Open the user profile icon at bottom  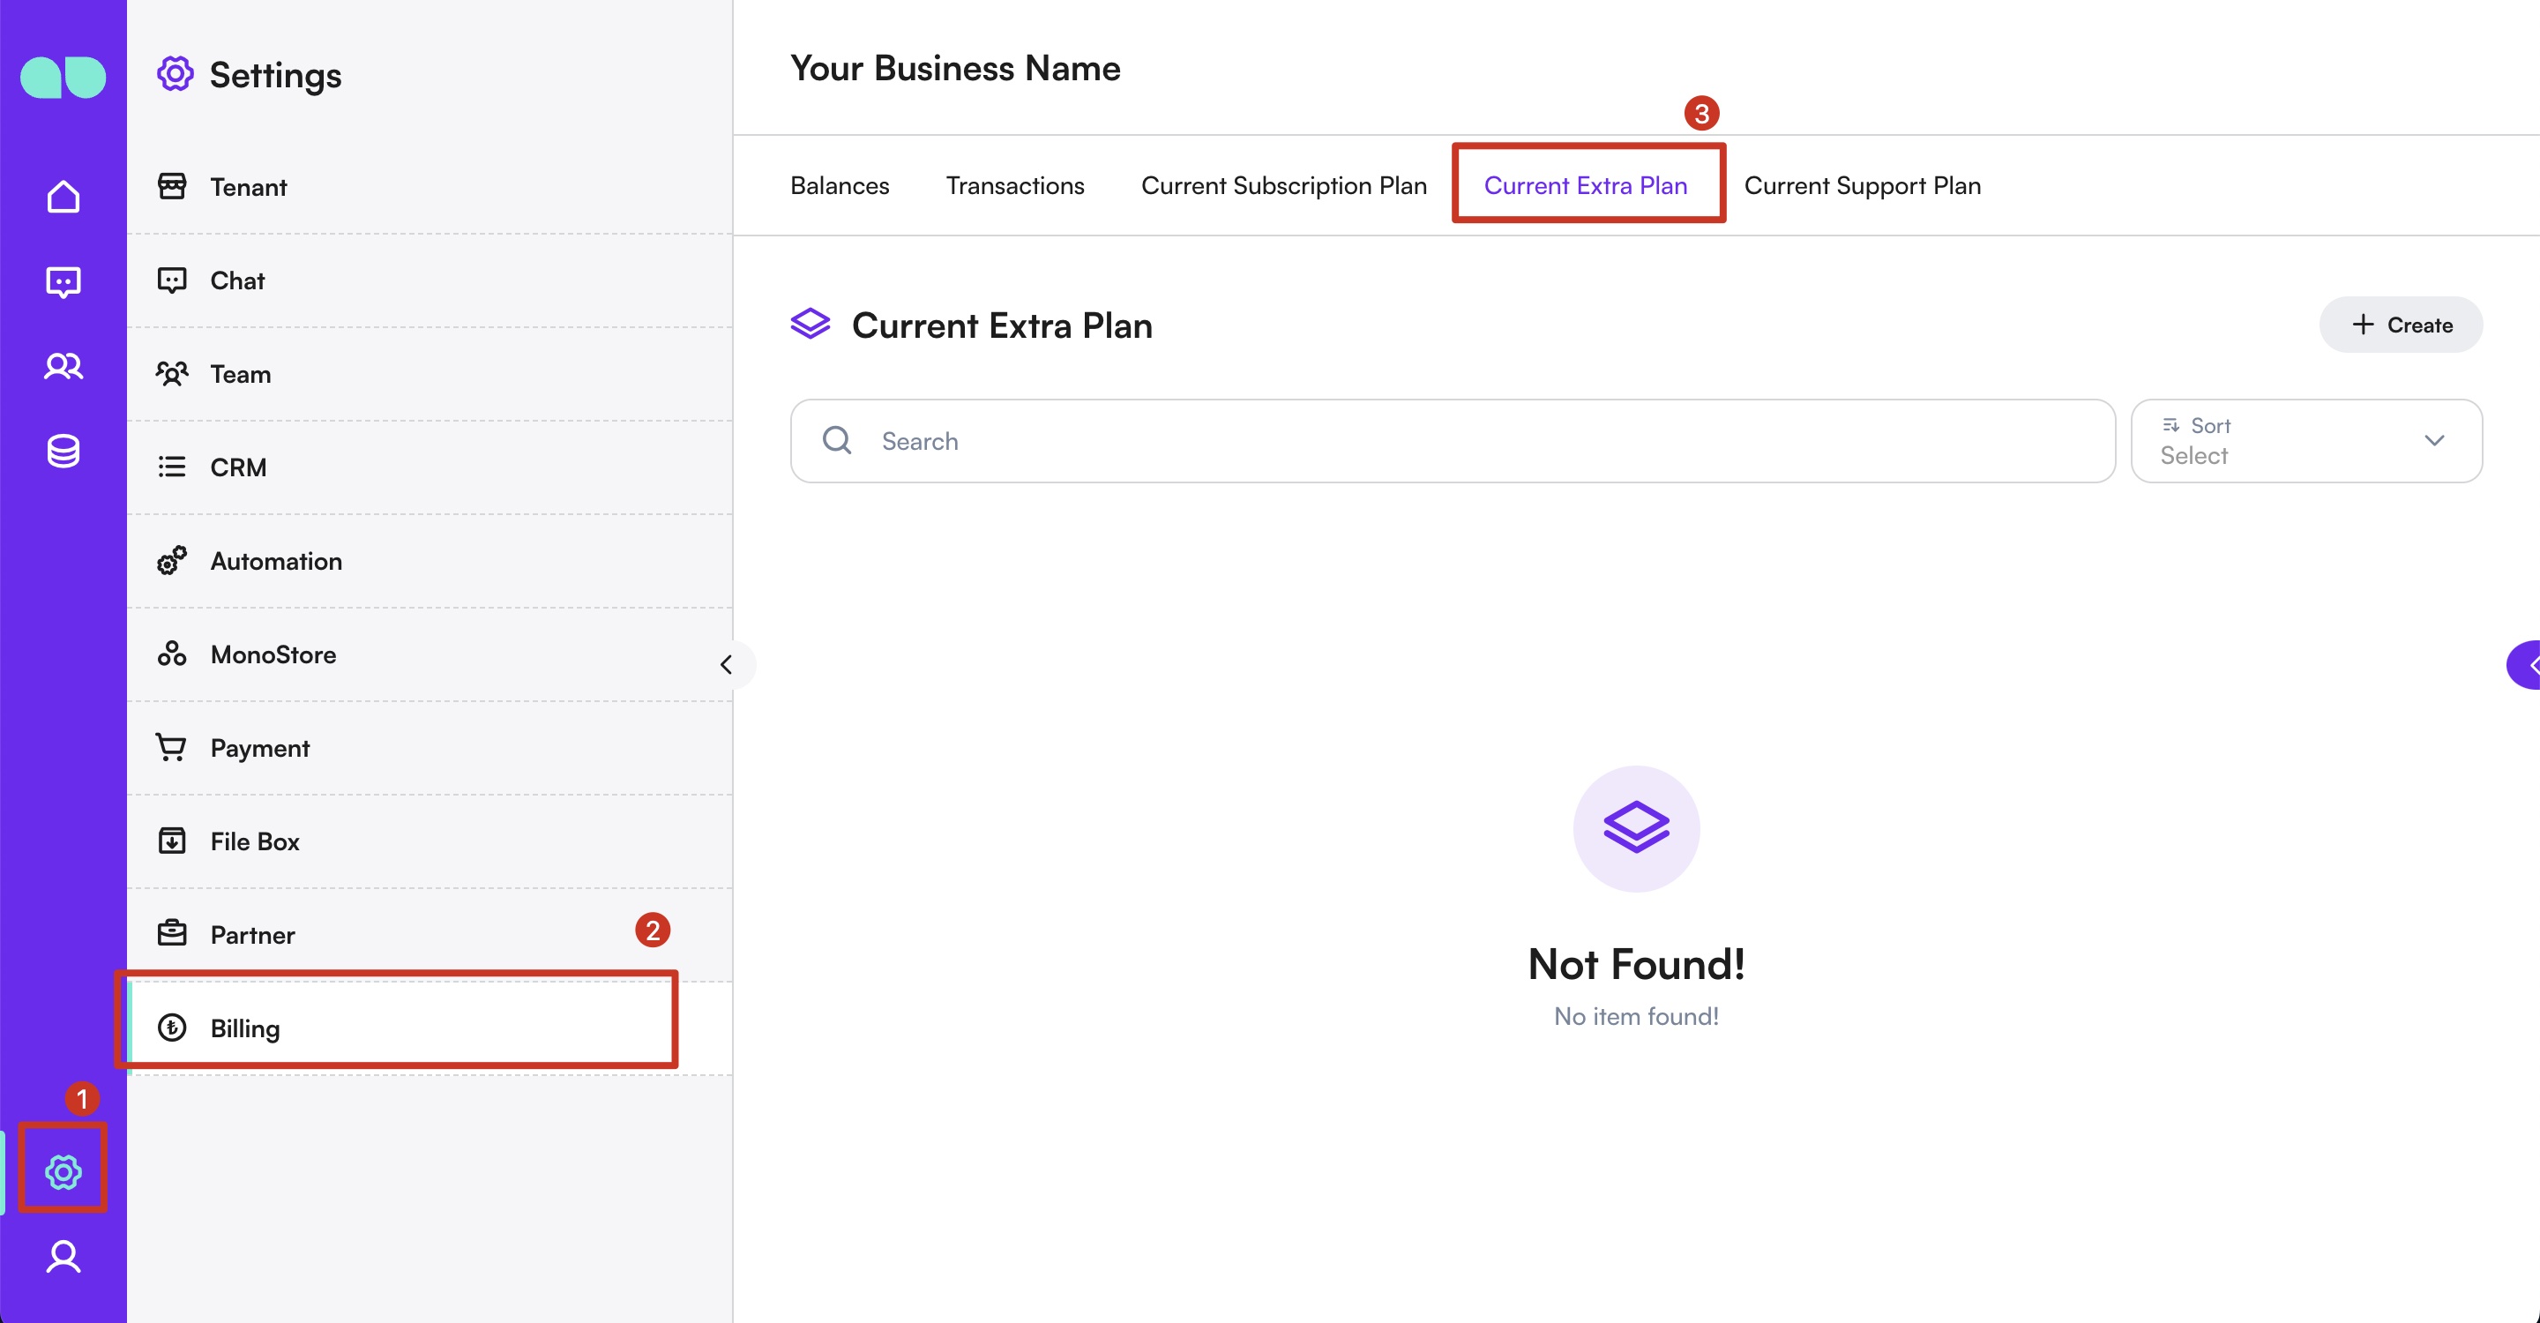click(x=63, y=1257)
